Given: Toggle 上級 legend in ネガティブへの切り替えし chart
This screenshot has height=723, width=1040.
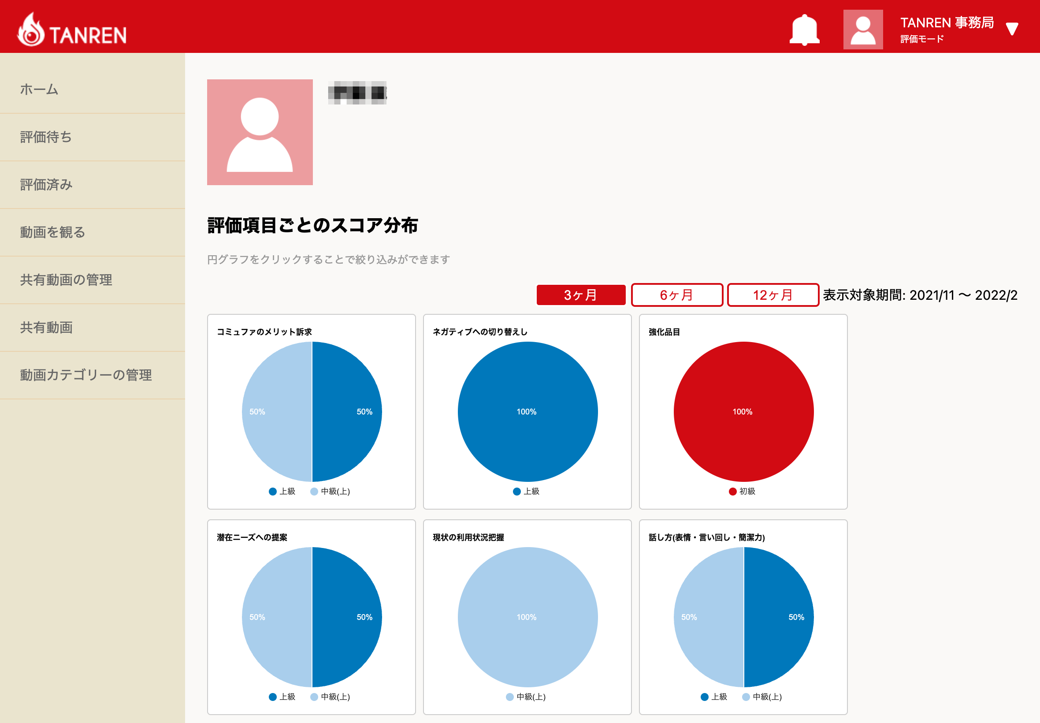Looking at the screenshot, I should [x=526, y=492].
